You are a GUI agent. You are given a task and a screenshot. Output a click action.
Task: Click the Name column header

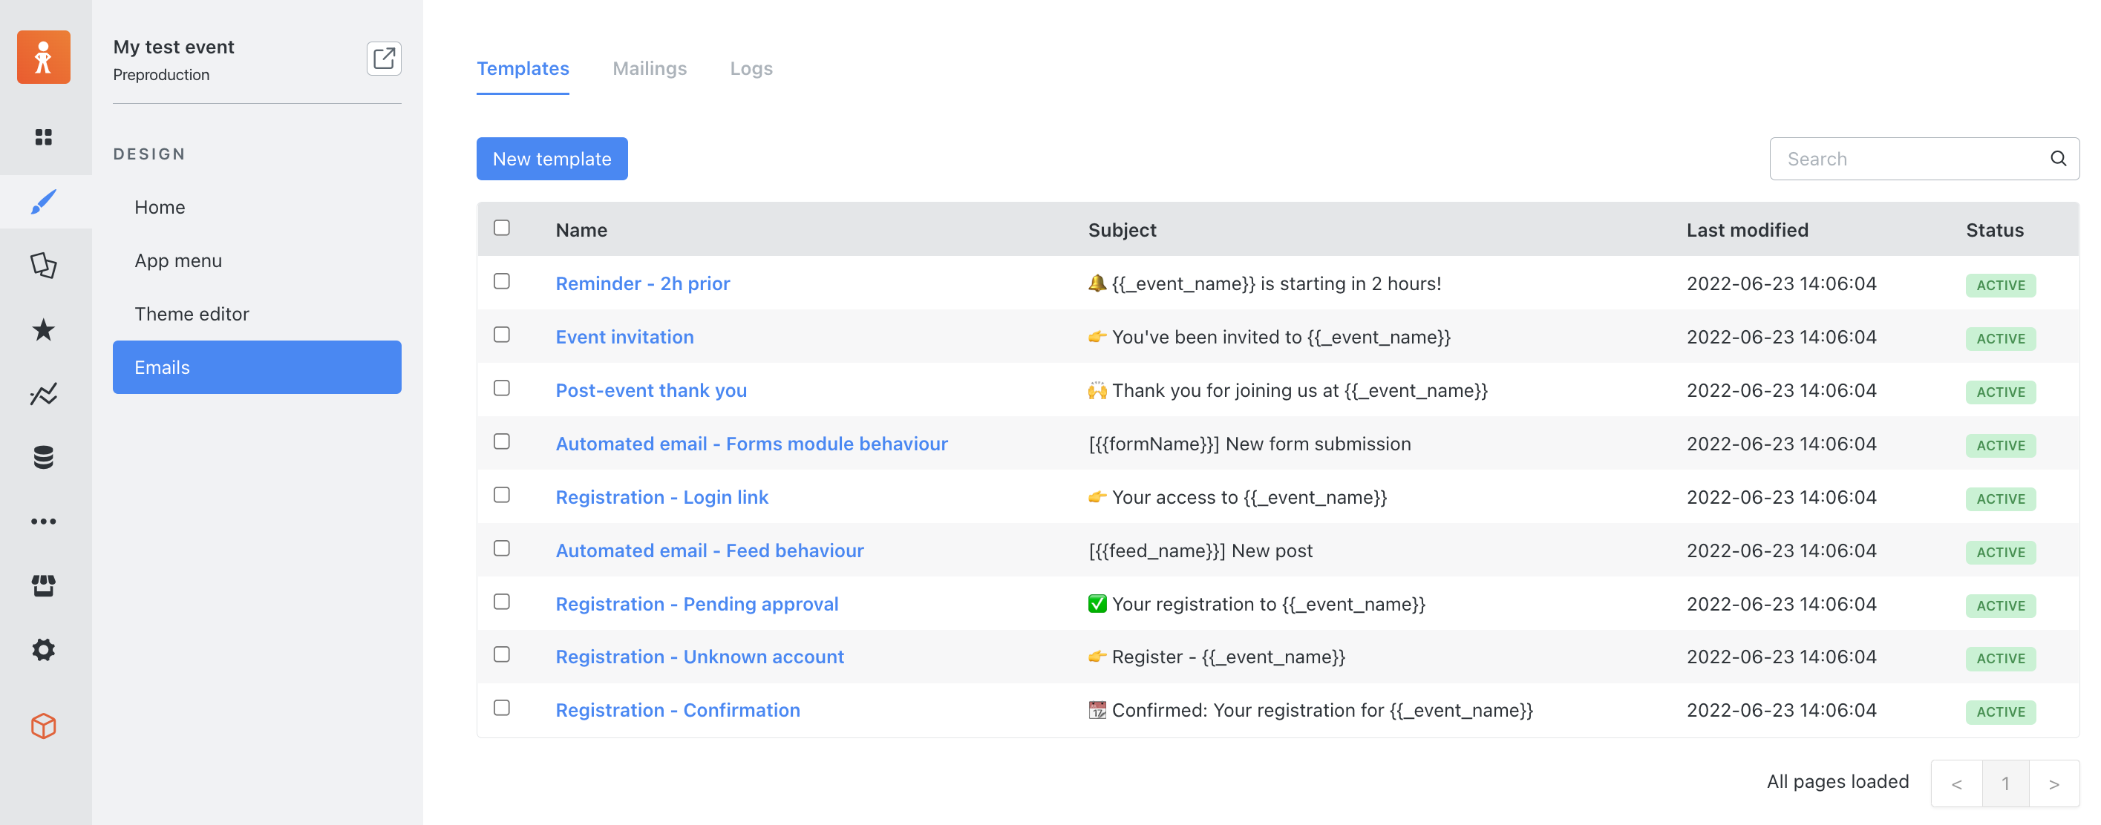(581, 230)
